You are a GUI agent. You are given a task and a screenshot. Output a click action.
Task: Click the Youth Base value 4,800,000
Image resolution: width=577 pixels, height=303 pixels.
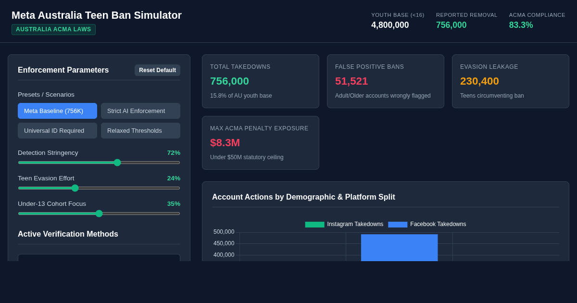[390, 25]
